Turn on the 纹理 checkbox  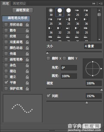(6, 36)
